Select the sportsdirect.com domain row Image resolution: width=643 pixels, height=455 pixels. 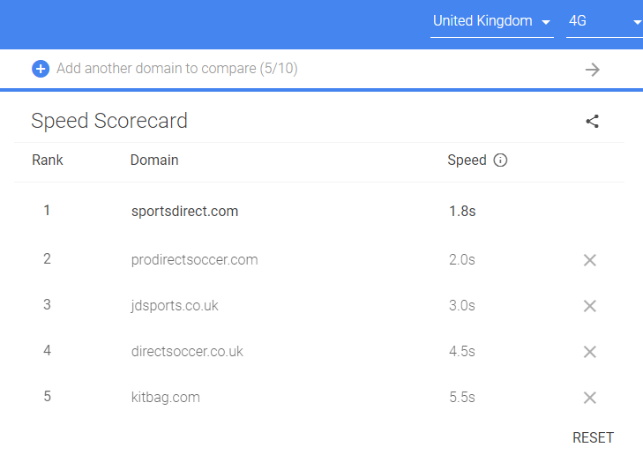coord(184,212)
